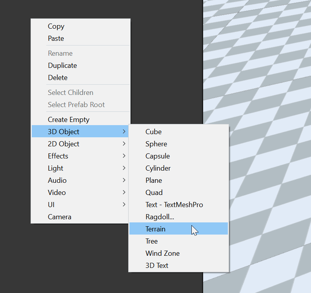This screenshot has height=293, width=311.
Task: Open the Effects submenu
Action: (x=58, y=156)
